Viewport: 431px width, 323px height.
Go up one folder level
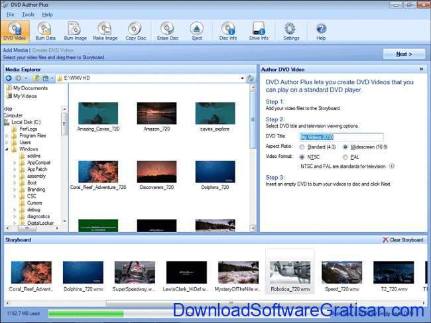pos(36,78)
